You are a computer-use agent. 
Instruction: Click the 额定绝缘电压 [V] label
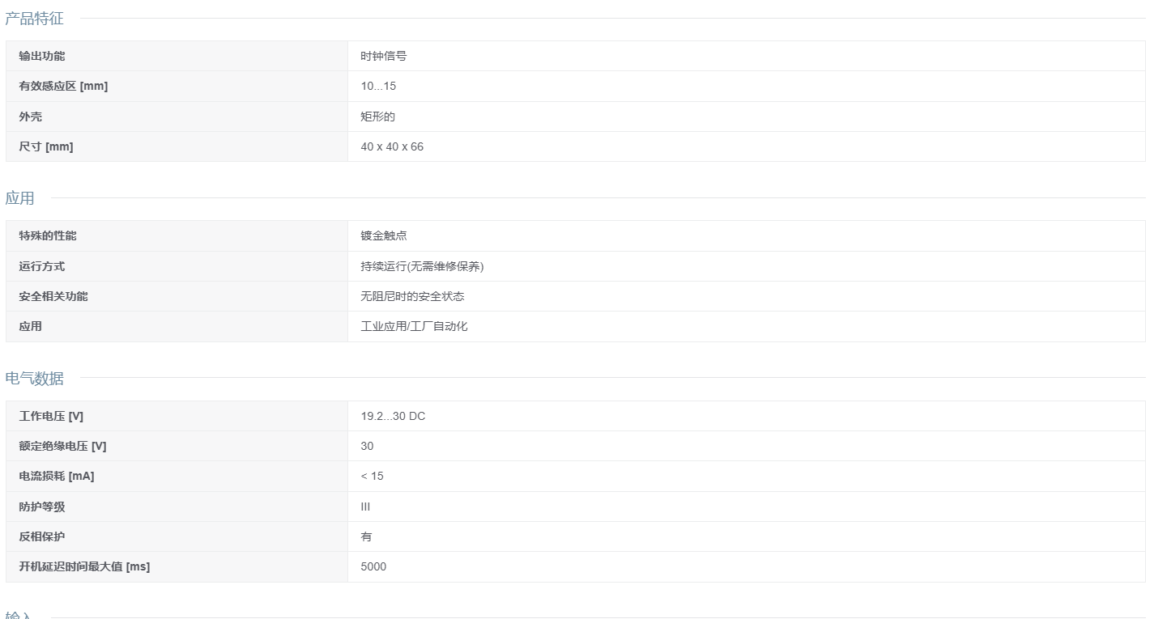click(x=62, y=446)
